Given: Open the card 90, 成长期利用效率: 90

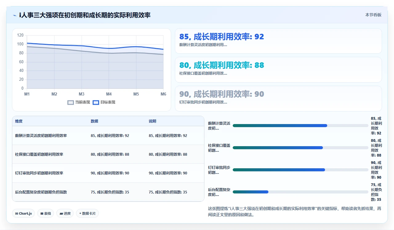Looking at the screenshot, I should (x=278, y=99).
